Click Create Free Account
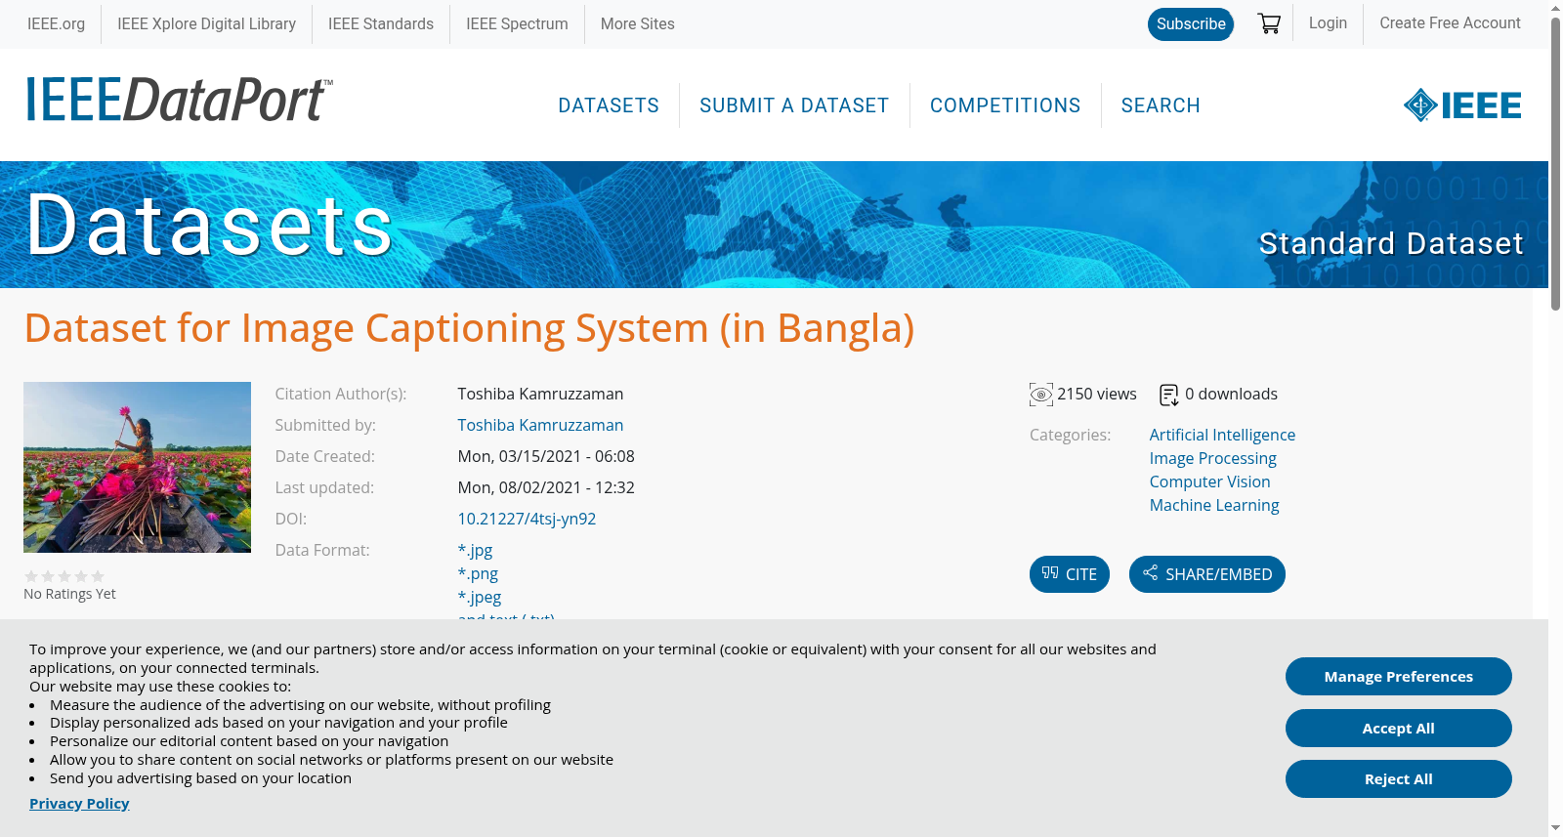 click(x=1450, y=23)
